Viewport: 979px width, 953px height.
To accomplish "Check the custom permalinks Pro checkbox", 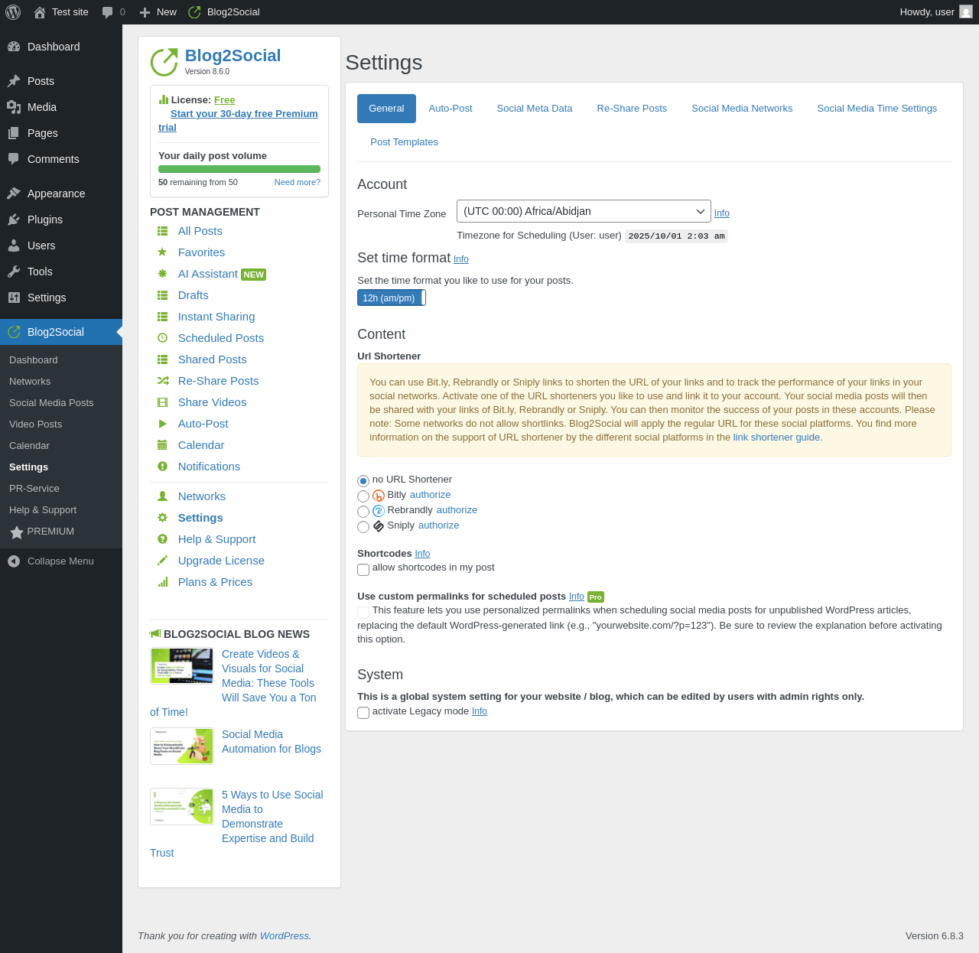I will [x=363, y=613].
